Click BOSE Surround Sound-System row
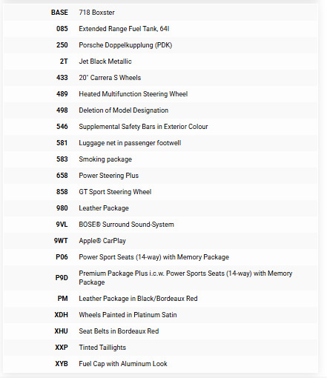This screenshot has height=378, width=327. pyautogui.click(x=161, y=225)
